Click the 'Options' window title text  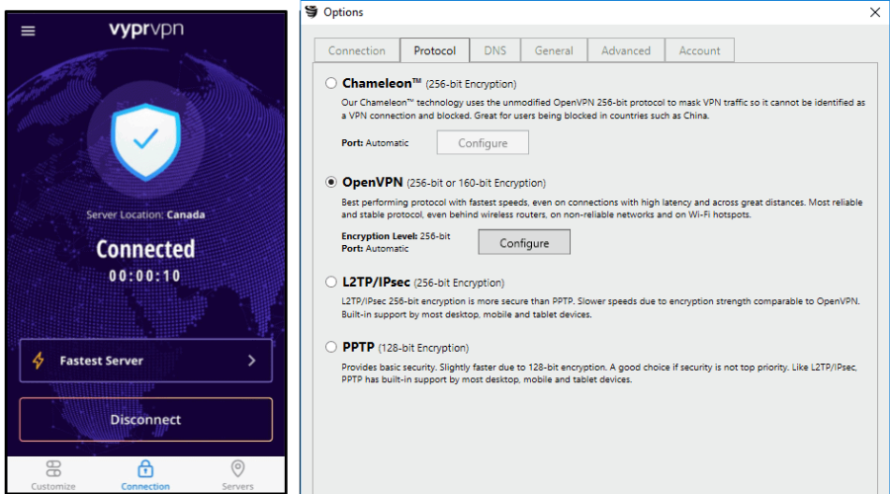point(343,12)
